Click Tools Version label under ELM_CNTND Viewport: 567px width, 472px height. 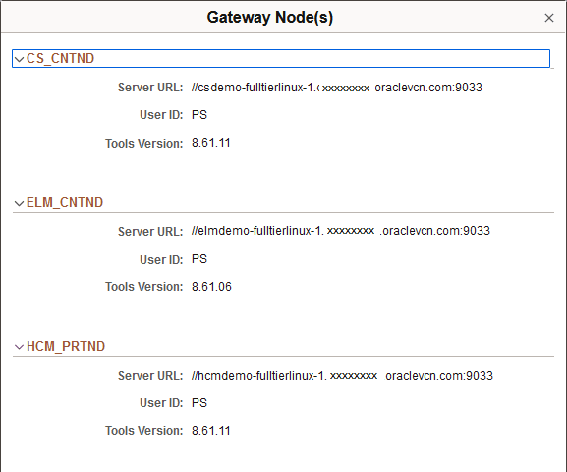pyautogui.click(x=144, y=287)
